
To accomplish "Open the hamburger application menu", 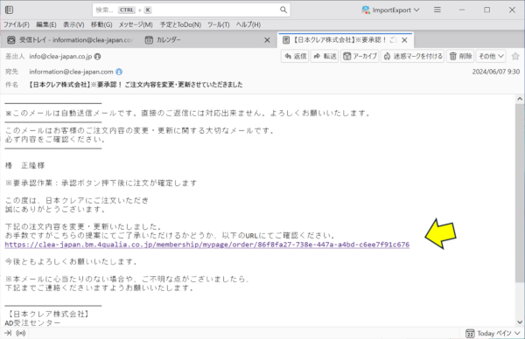I will tap(437, 10).
